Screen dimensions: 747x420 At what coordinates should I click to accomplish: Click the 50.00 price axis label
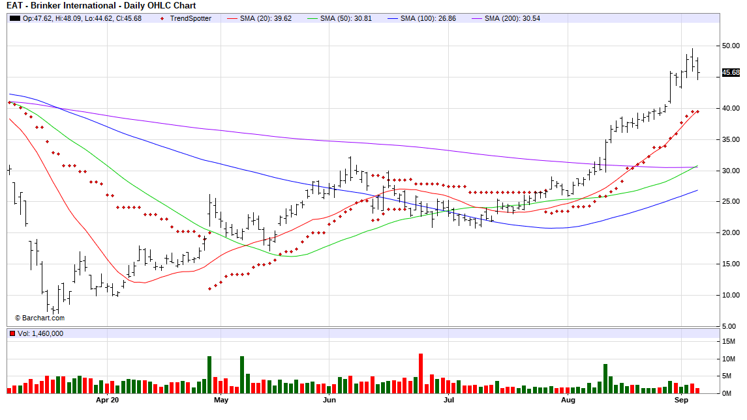(731, 46)
